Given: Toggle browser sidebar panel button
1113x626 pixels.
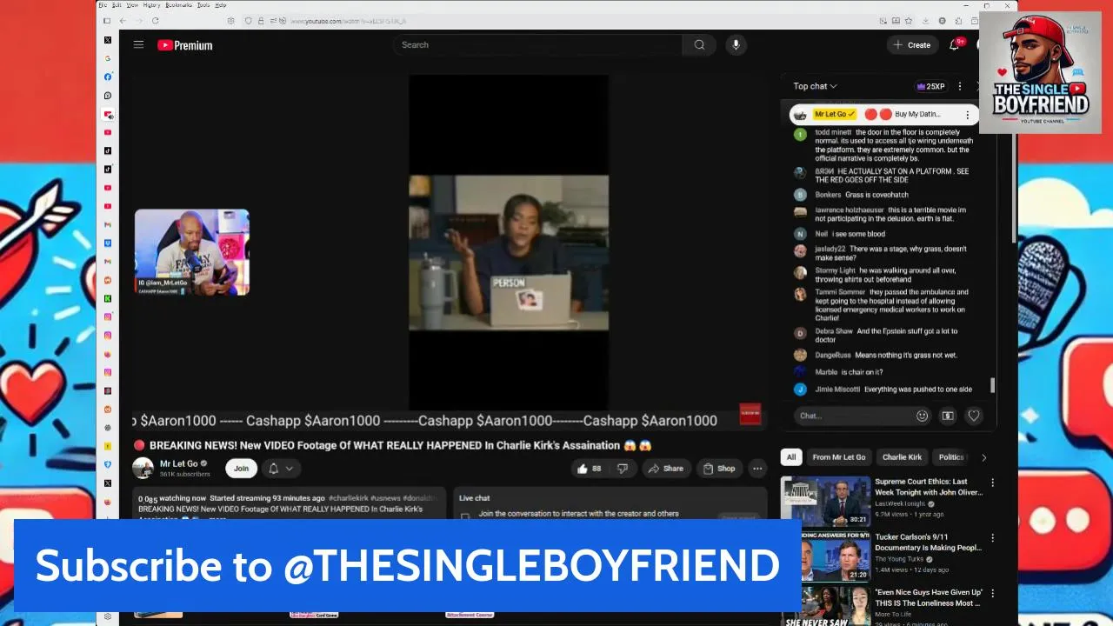Looking at the screenshot, I should click(x=107, y=21).
